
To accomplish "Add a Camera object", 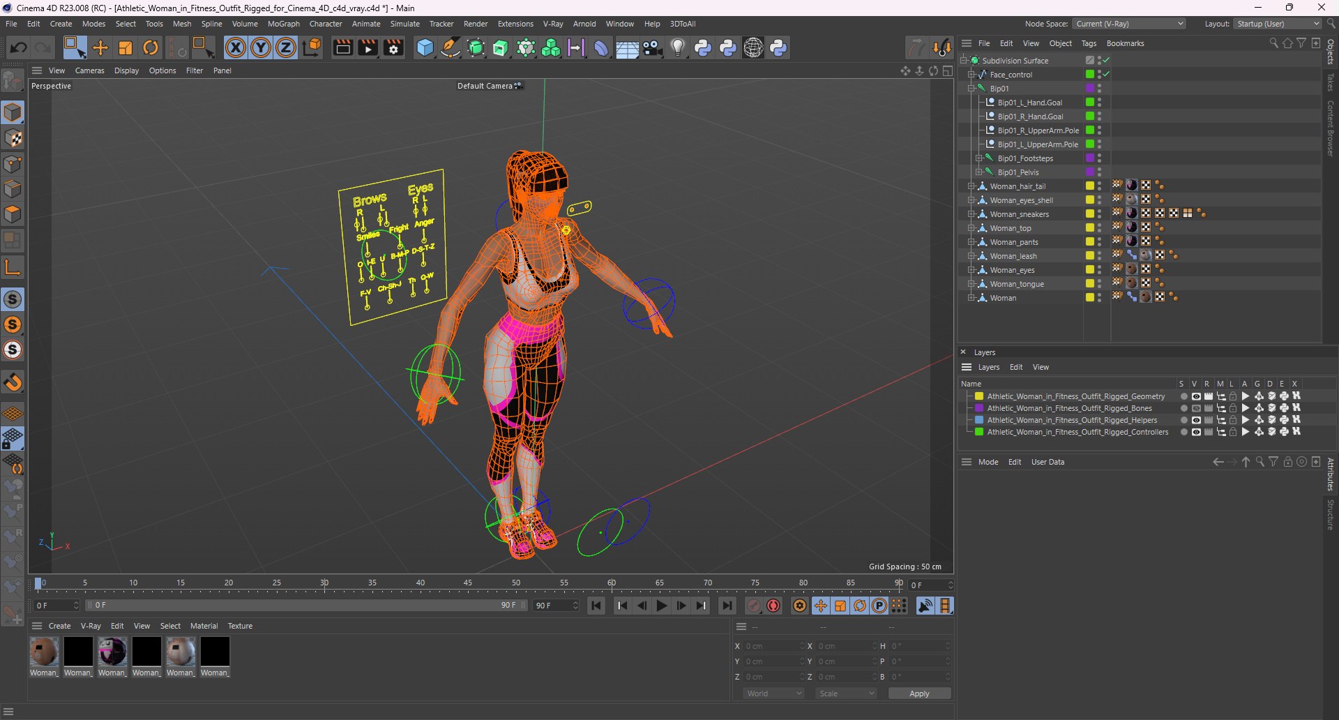I will click(653, 48).
